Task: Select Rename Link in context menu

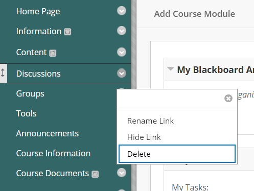Action: (150, 121)
